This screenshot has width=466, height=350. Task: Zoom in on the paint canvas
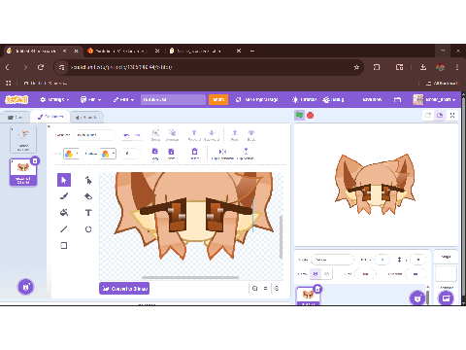277,288
